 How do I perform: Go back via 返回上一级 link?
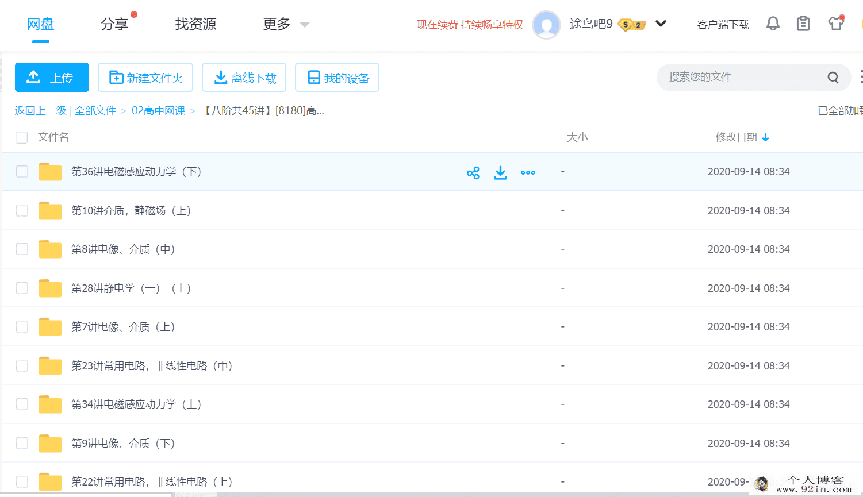click(x=41, y=111)
